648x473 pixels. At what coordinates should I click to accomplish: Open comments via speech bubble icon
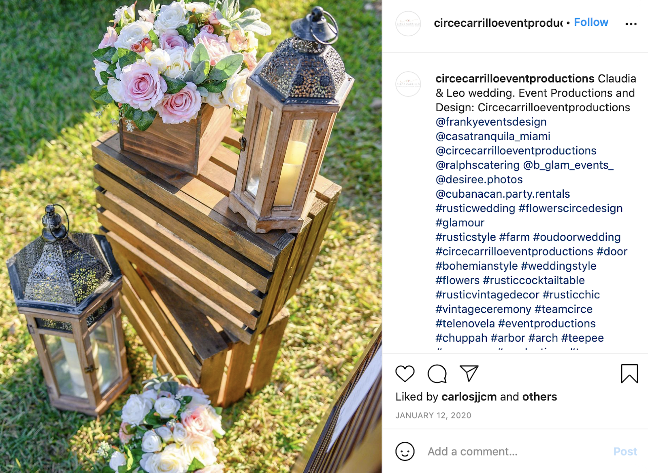click(x=437, y=374)
